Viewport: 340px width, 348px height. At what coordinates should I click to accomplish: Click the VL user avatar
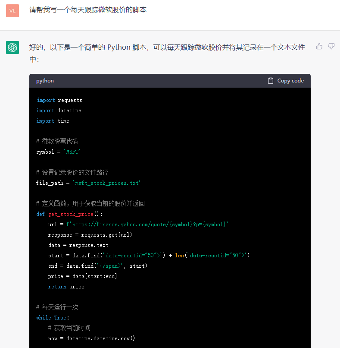[x=12, y=11]
